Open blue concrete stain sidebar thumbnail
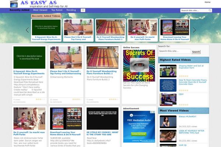Viewport: 221px width, 147px height. click(168, 85)
